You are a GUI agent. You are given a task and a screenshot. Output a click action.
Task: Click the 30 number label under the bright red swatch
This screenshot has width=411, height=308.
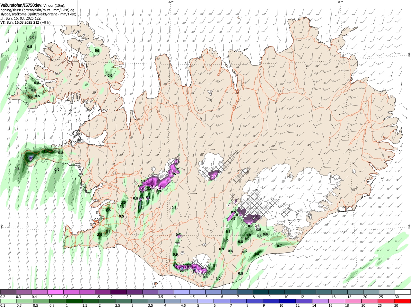(397, 305)
